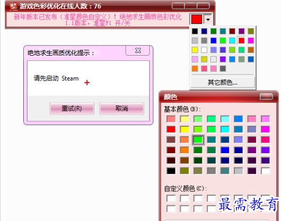Viewport: 283px width, 221px height.
Task: Select pure red in the 基本颜色 grid
Action: 171,129
